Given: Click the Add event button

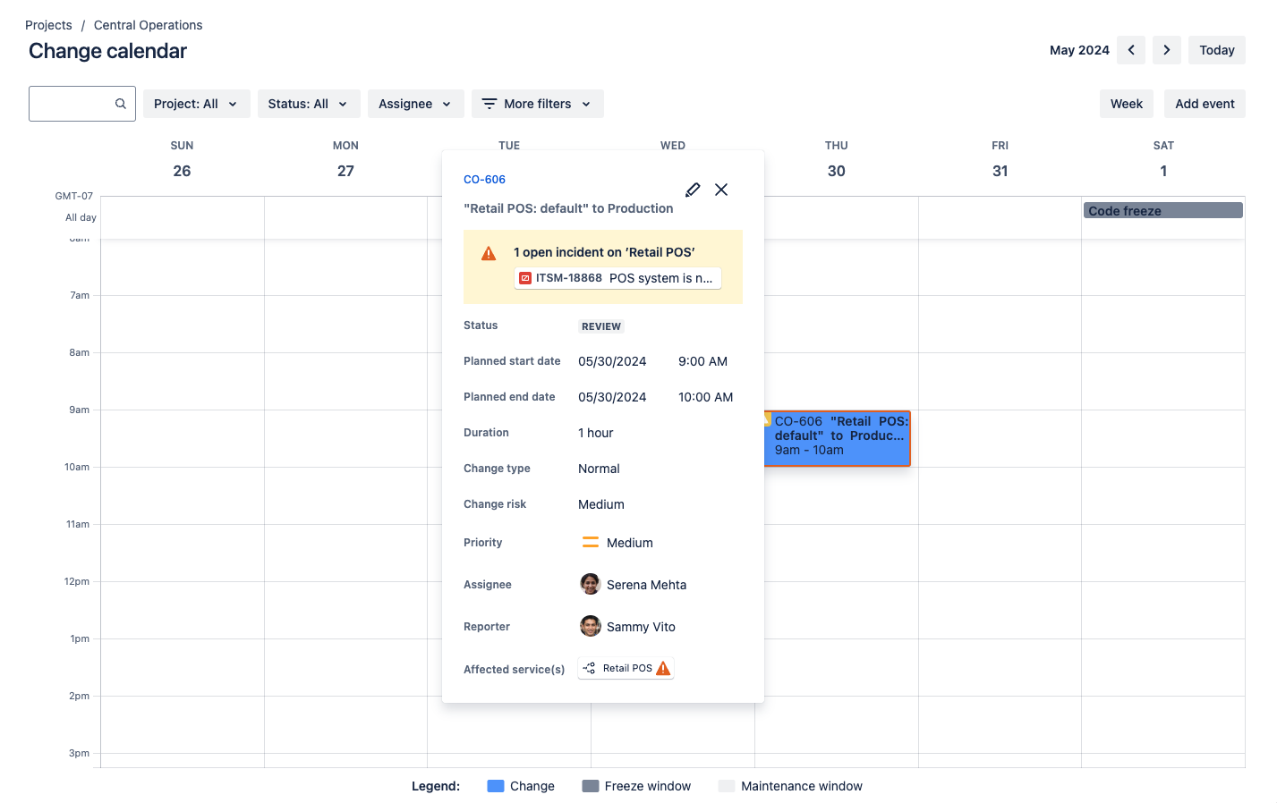Looking at the screenshot, I should pos(1204,103).
